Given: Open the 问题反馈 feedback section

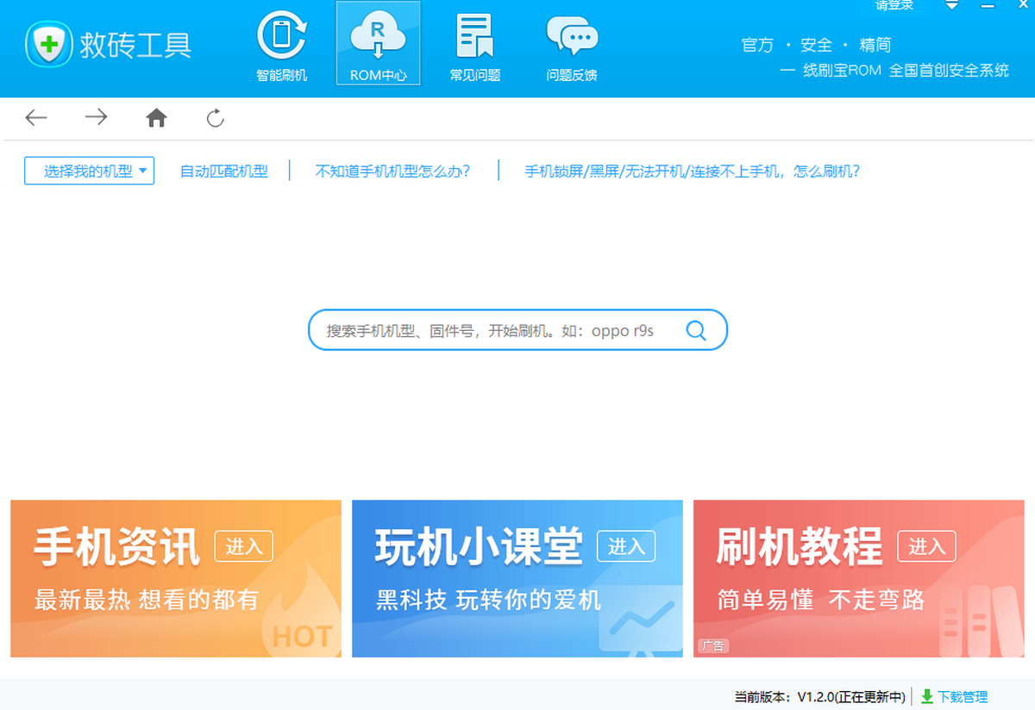Looking at the screenshot, I should pos(572,47).
